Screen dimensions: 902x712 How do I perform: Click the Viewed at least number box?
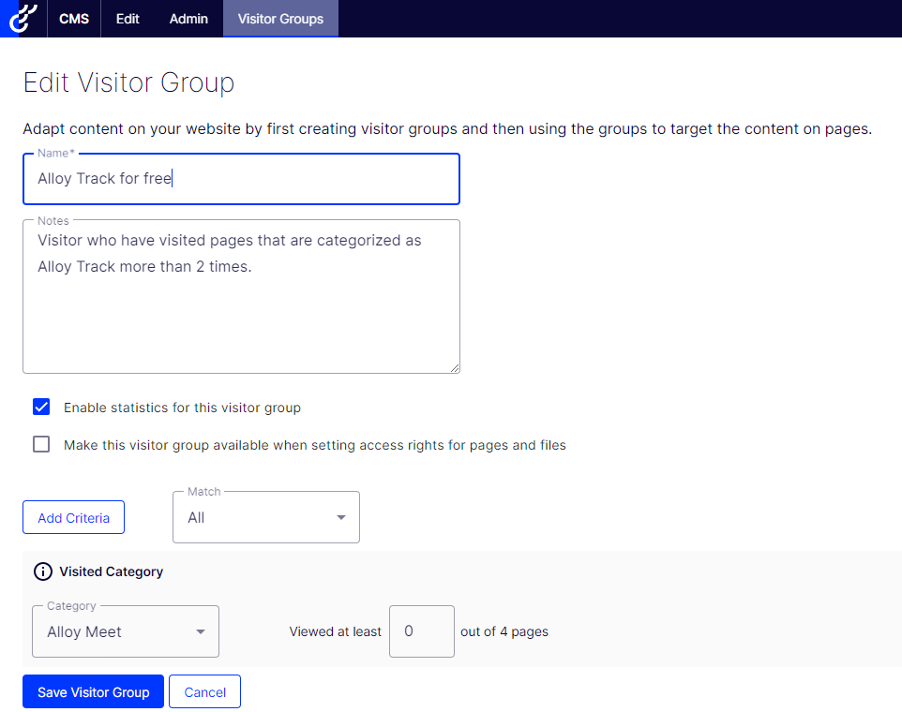(x=421, y=631)
